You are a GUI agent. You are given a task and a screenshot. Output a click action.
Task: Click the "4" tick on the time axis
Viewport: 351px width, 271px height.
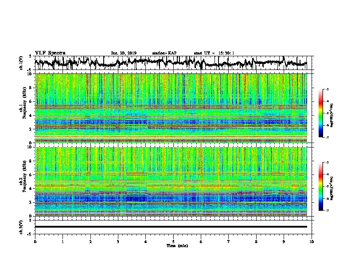click(x=146, y=242)
